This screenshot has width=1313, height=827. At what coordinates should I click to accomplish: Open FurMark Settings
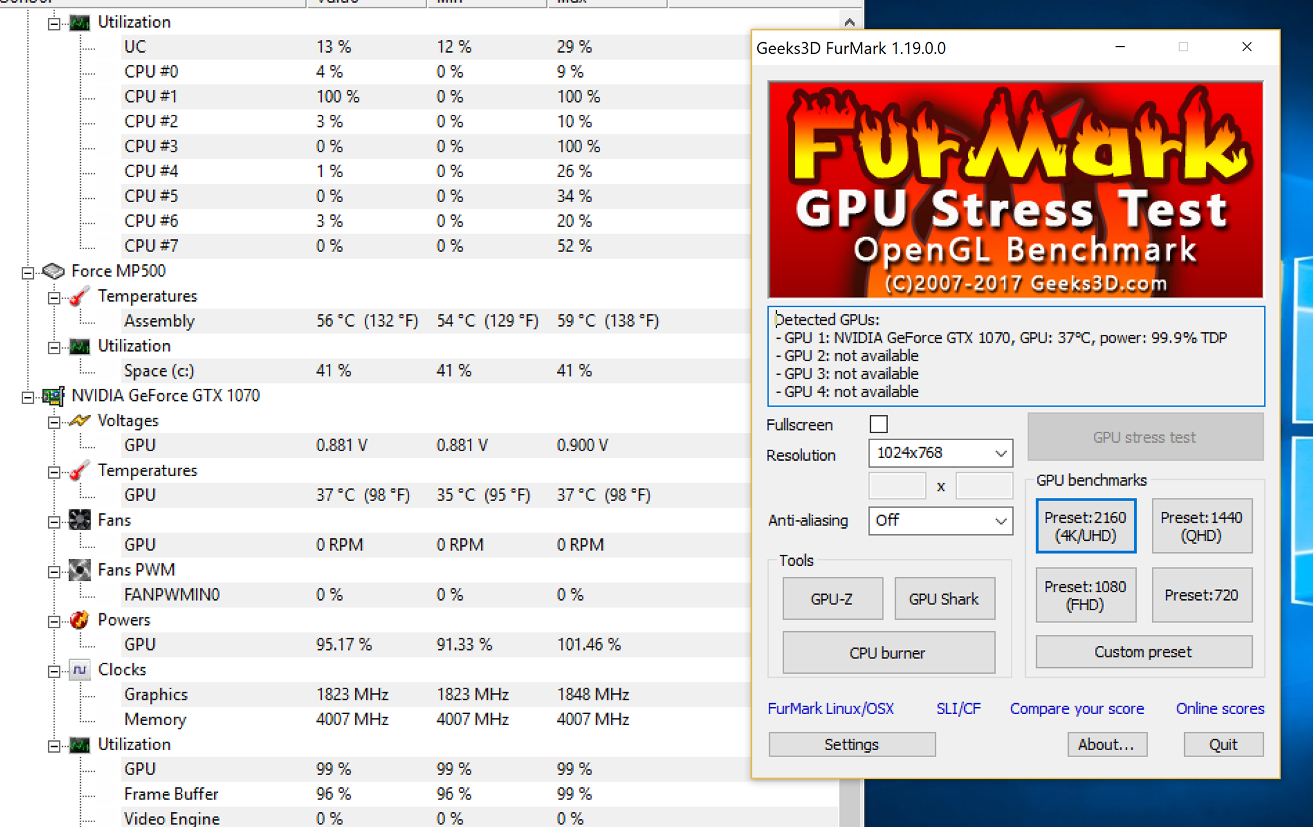click(x=851, y=744)
